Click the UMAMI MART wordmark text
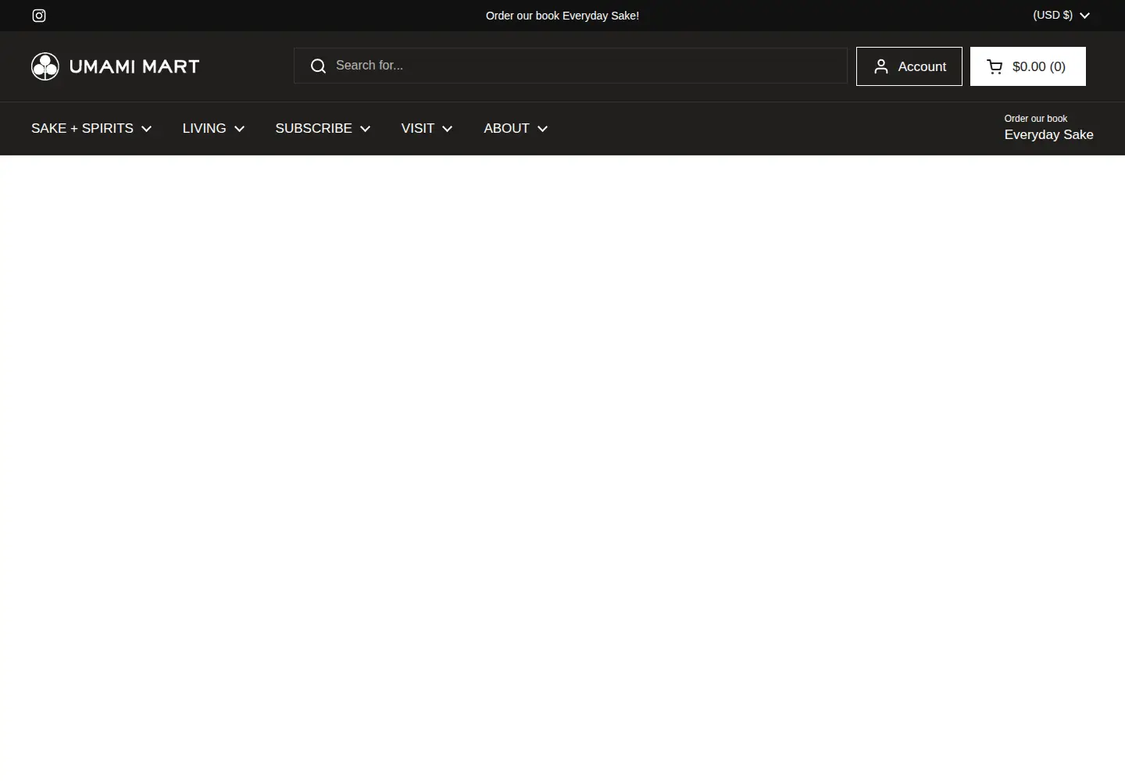The image size is (1125, 781). [x=134, y=66]
